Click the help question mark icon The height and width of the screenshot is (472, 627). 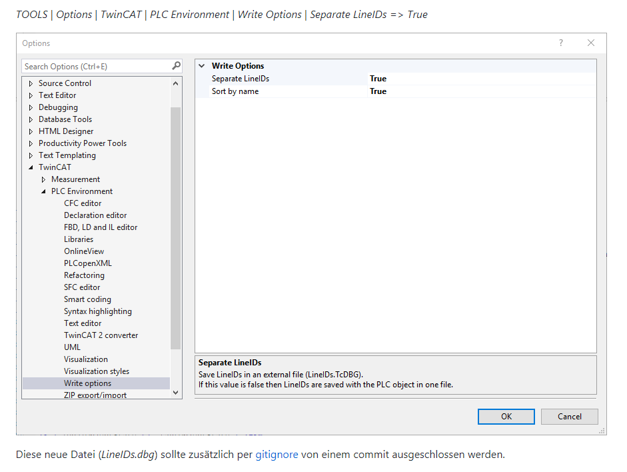click(561, 43)
